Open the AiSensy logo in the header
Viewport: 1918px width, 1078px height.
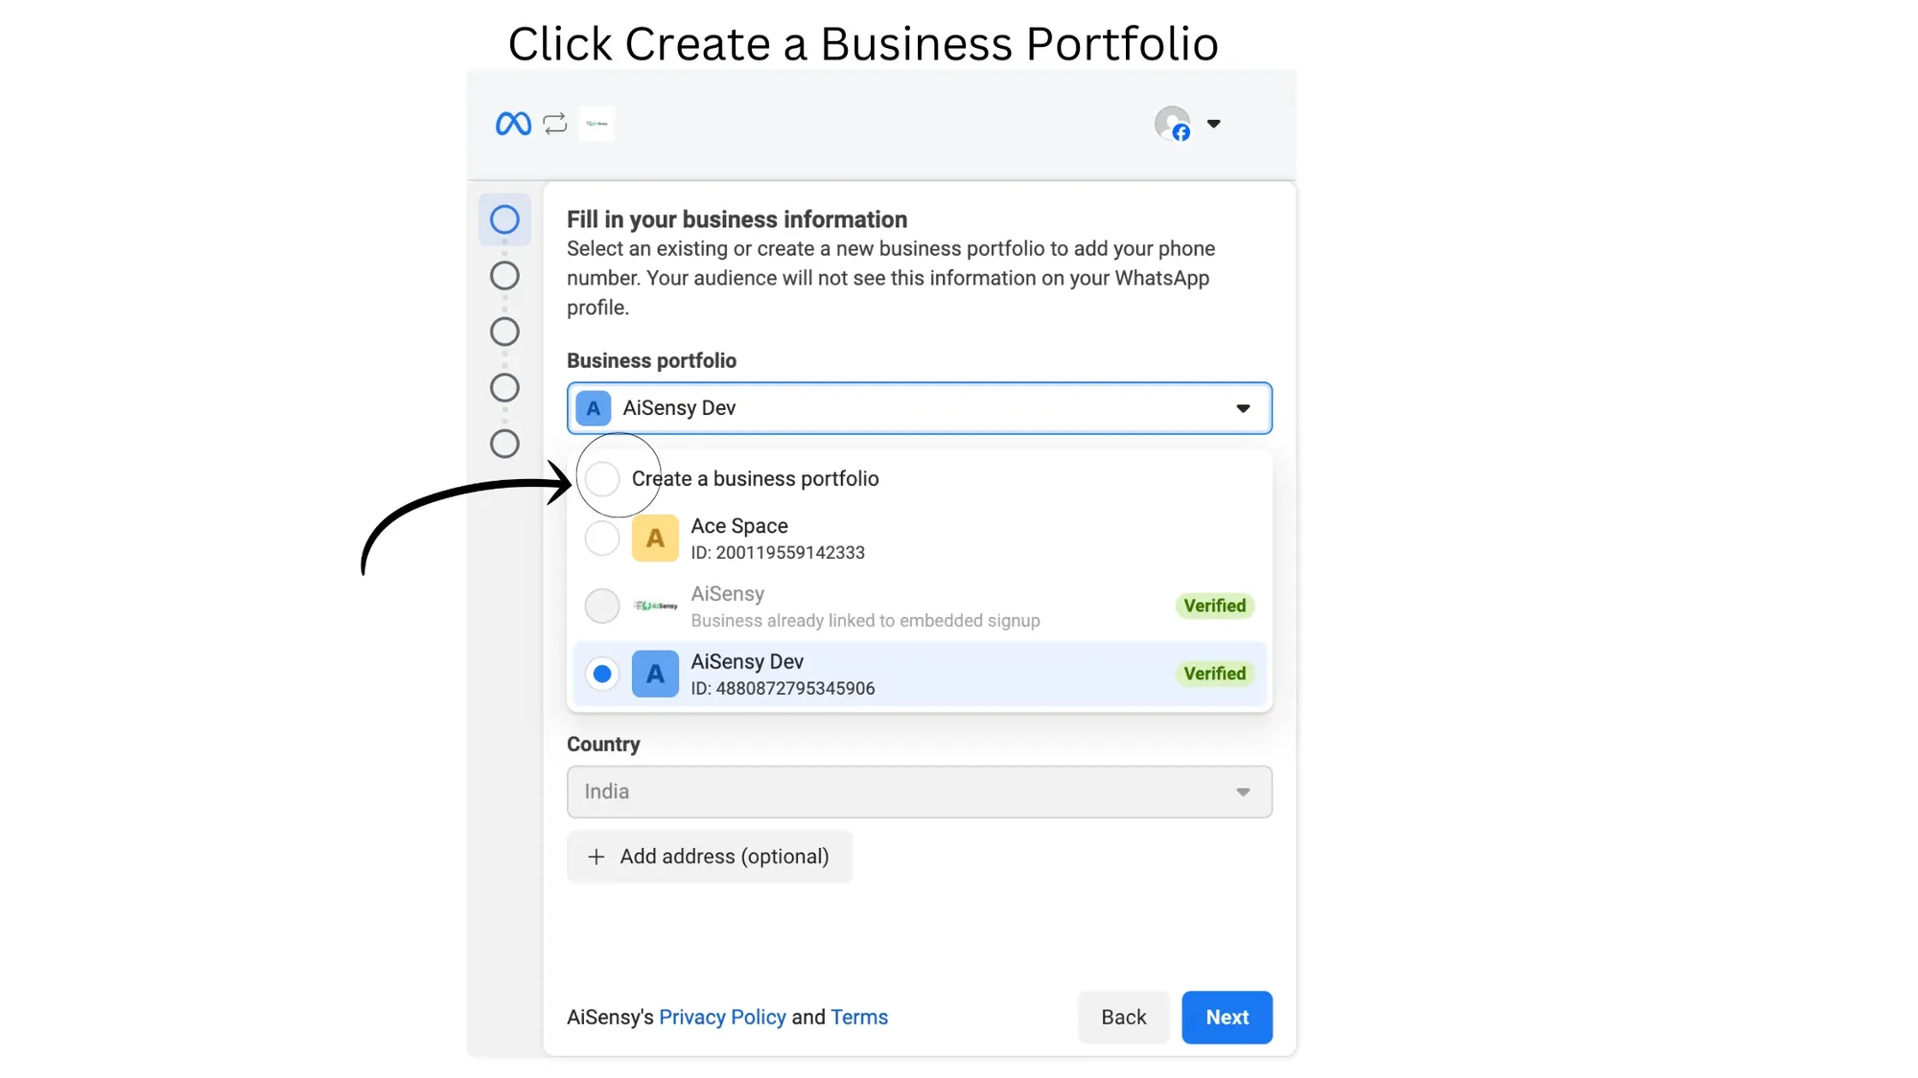coord(596,123)
